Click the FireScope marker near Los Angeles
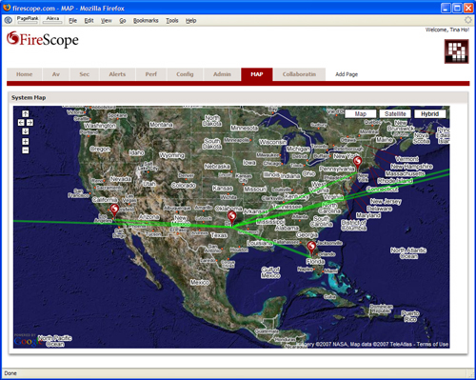 coord(114,210)
